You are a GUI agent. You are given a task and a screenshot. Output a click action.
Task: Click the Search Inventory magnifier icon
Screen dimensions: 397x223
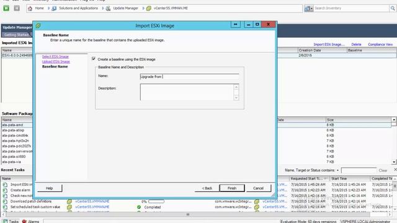pos(393,8)
